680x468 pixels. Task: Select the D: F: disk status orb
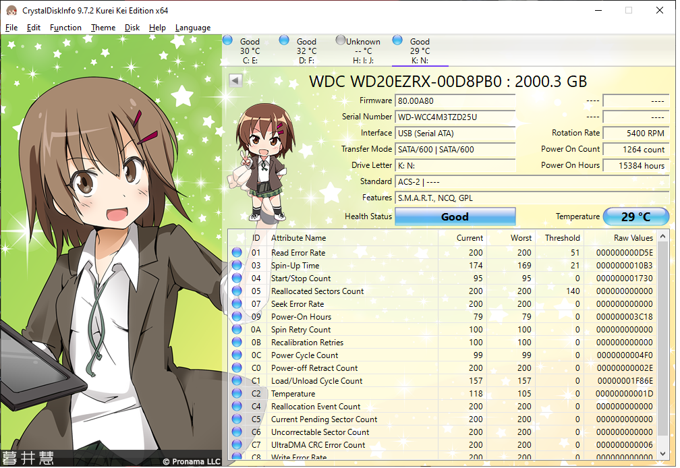pos(284,40)
